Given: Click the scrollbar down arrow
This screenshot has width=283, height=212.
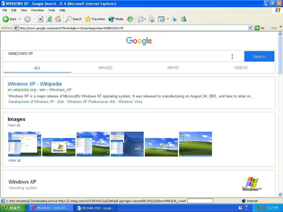Looking at the screenshot, I should [x=280, y=194].
